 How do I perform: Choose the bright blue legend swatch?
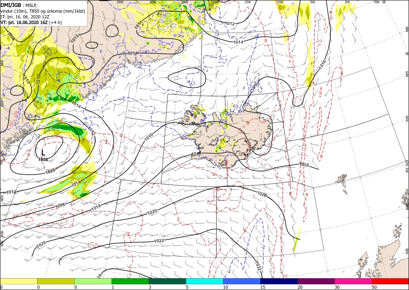coord(242,281)
